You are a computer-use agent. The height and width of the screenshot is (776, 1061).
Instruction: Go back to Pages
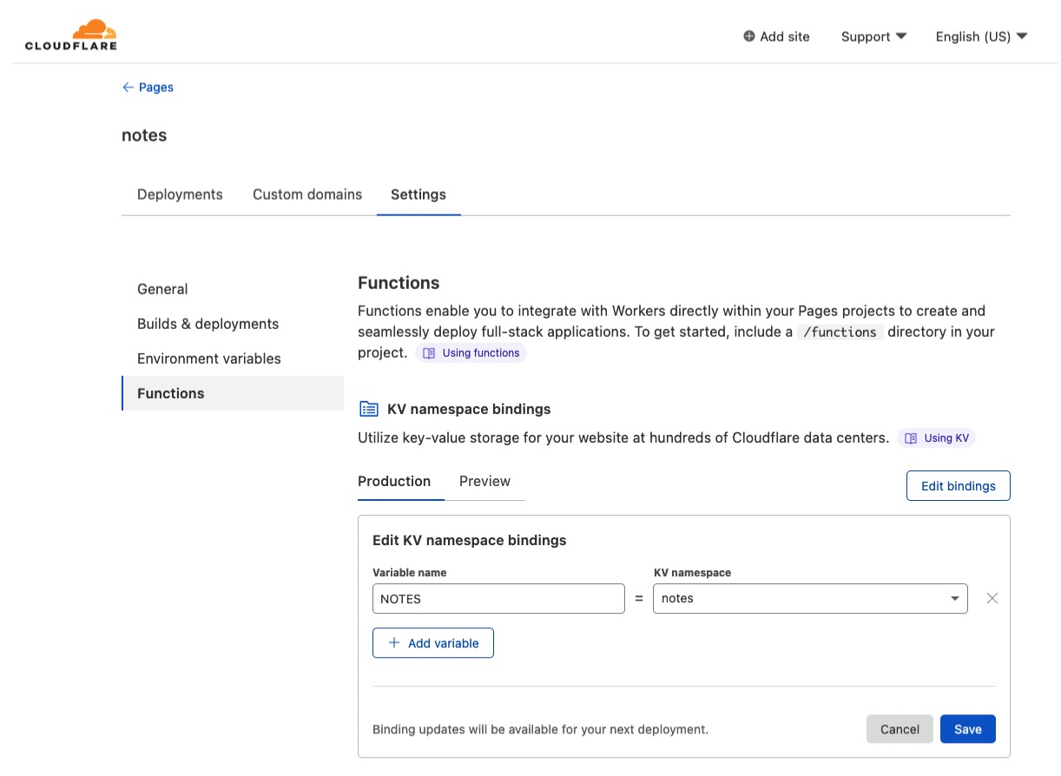pos(148,87)
